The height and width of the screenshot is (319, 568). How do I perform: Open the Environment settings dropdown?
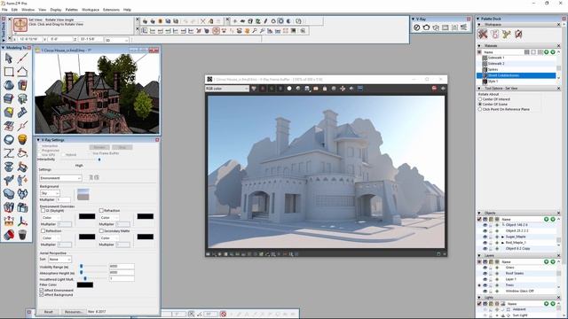[x=60, y=178]
